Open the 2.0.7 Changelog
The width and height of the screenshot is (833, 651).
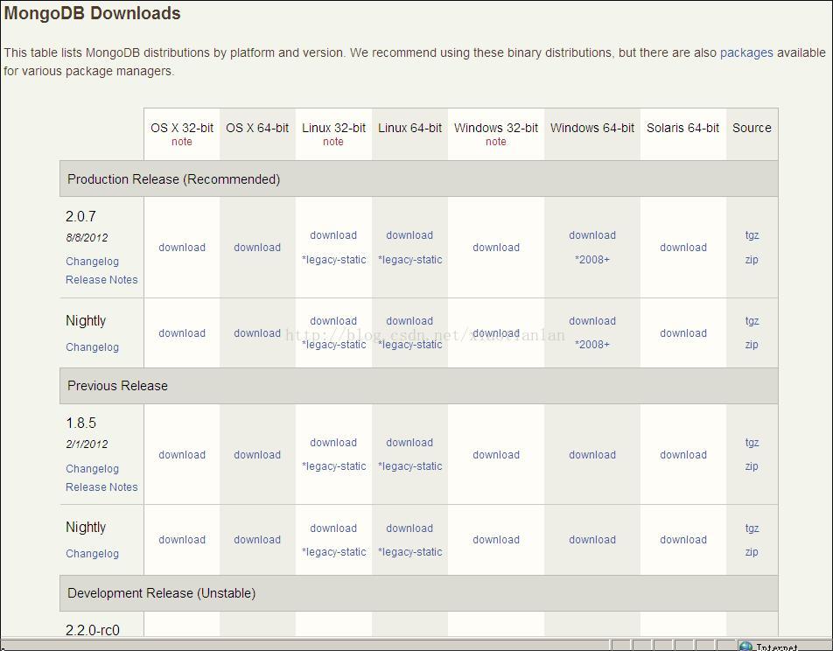pyautogui.click(x=93, y=262)
